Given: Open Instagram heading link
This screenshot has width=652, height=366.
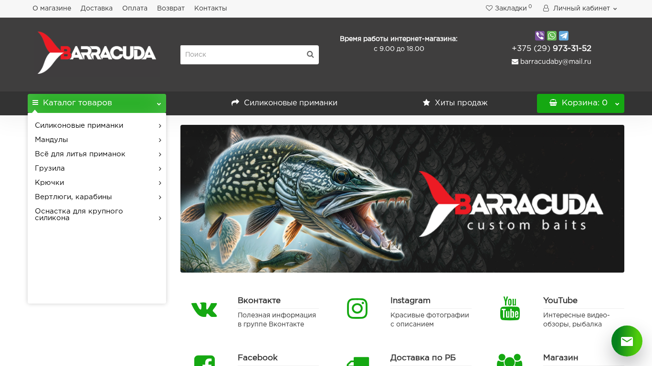Looking at the screenshot, I should point(410,300).
